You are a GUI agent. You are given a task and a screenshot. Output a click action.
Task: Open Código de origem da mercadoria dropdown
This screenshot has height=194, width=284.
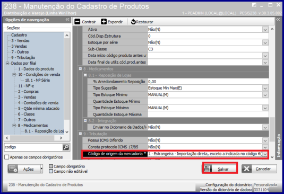(265, 154)
